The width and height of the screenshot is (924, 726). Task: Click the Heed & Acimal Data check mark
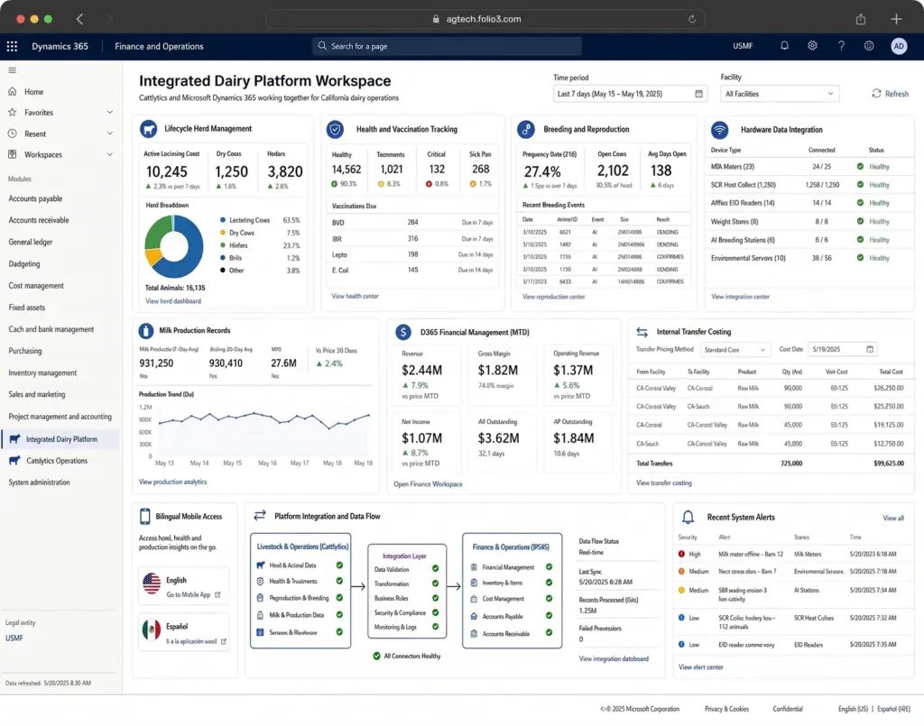tap(339, 565)
